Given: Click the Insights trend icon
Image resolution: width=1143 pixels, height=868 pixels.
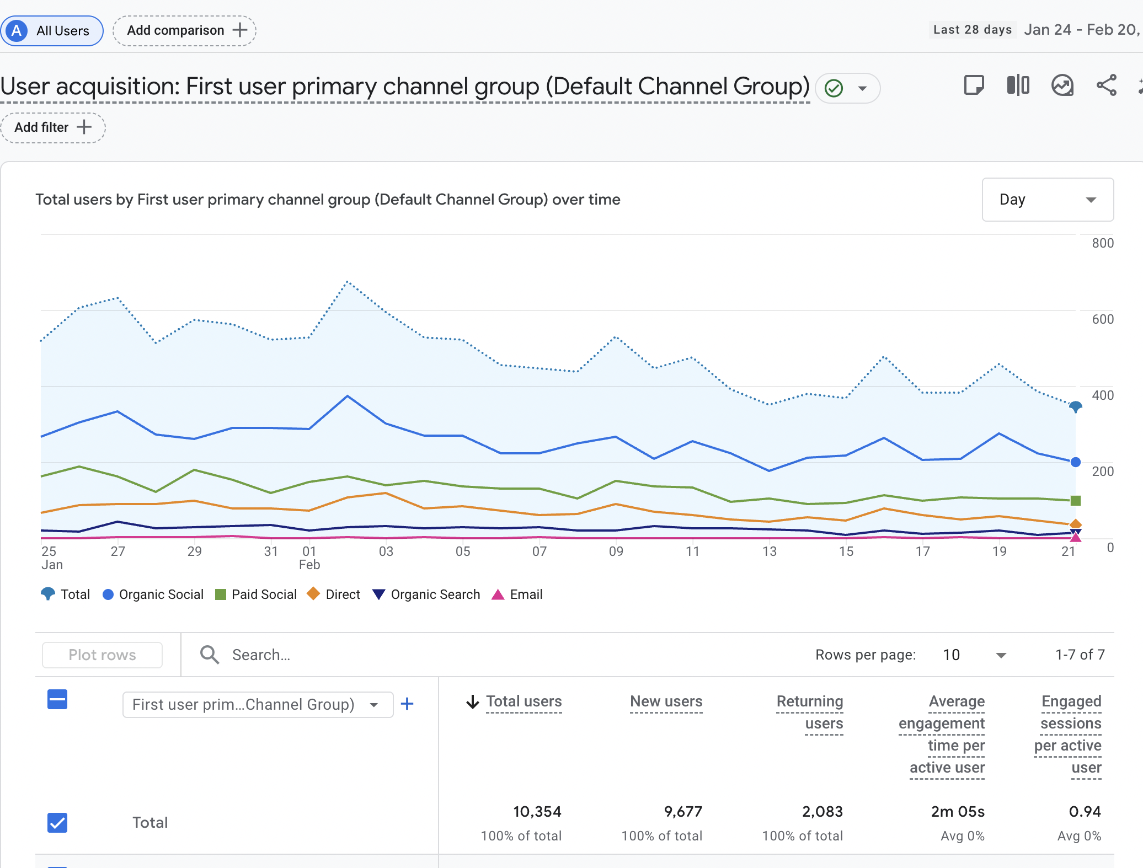Looking at the screenshot, I should [1062, 85].
